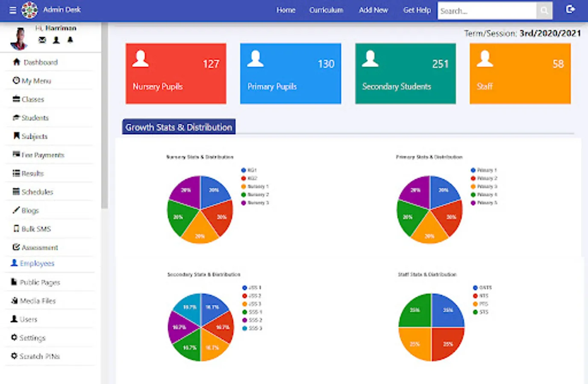Click the Nursery Stats & Distribution chart title
The image size is (588, 384).
200,157
